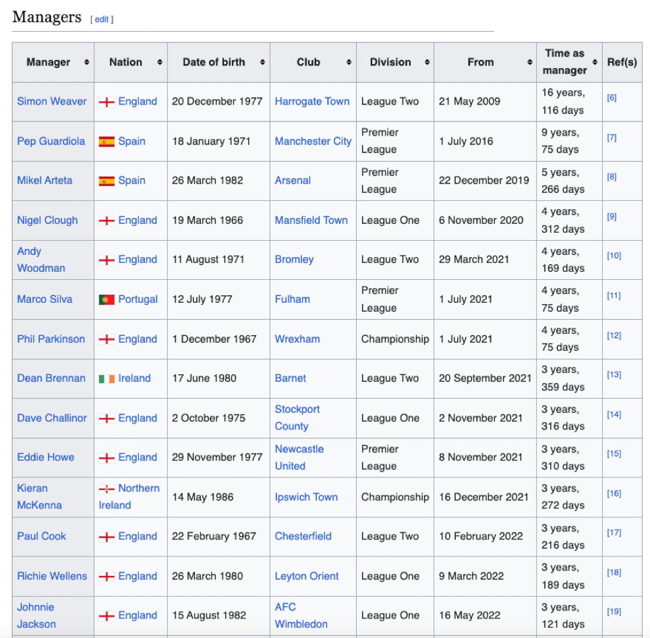This screenshot has height=638, width=650.
Task: Open the Arsenal club link
Action: click(x=293, y=181)
